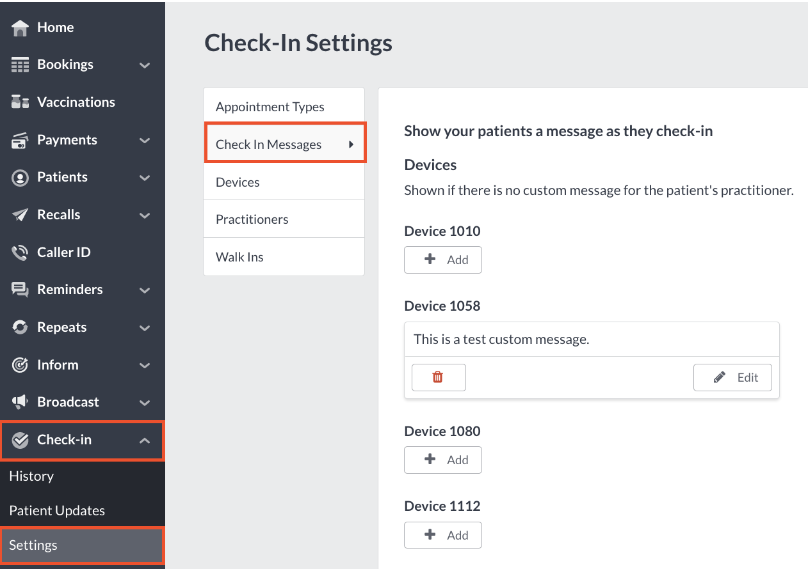Open Vaccinations via its sidebar icon
The width and height of the screenshot is (808, 569).
click(20, 102)
